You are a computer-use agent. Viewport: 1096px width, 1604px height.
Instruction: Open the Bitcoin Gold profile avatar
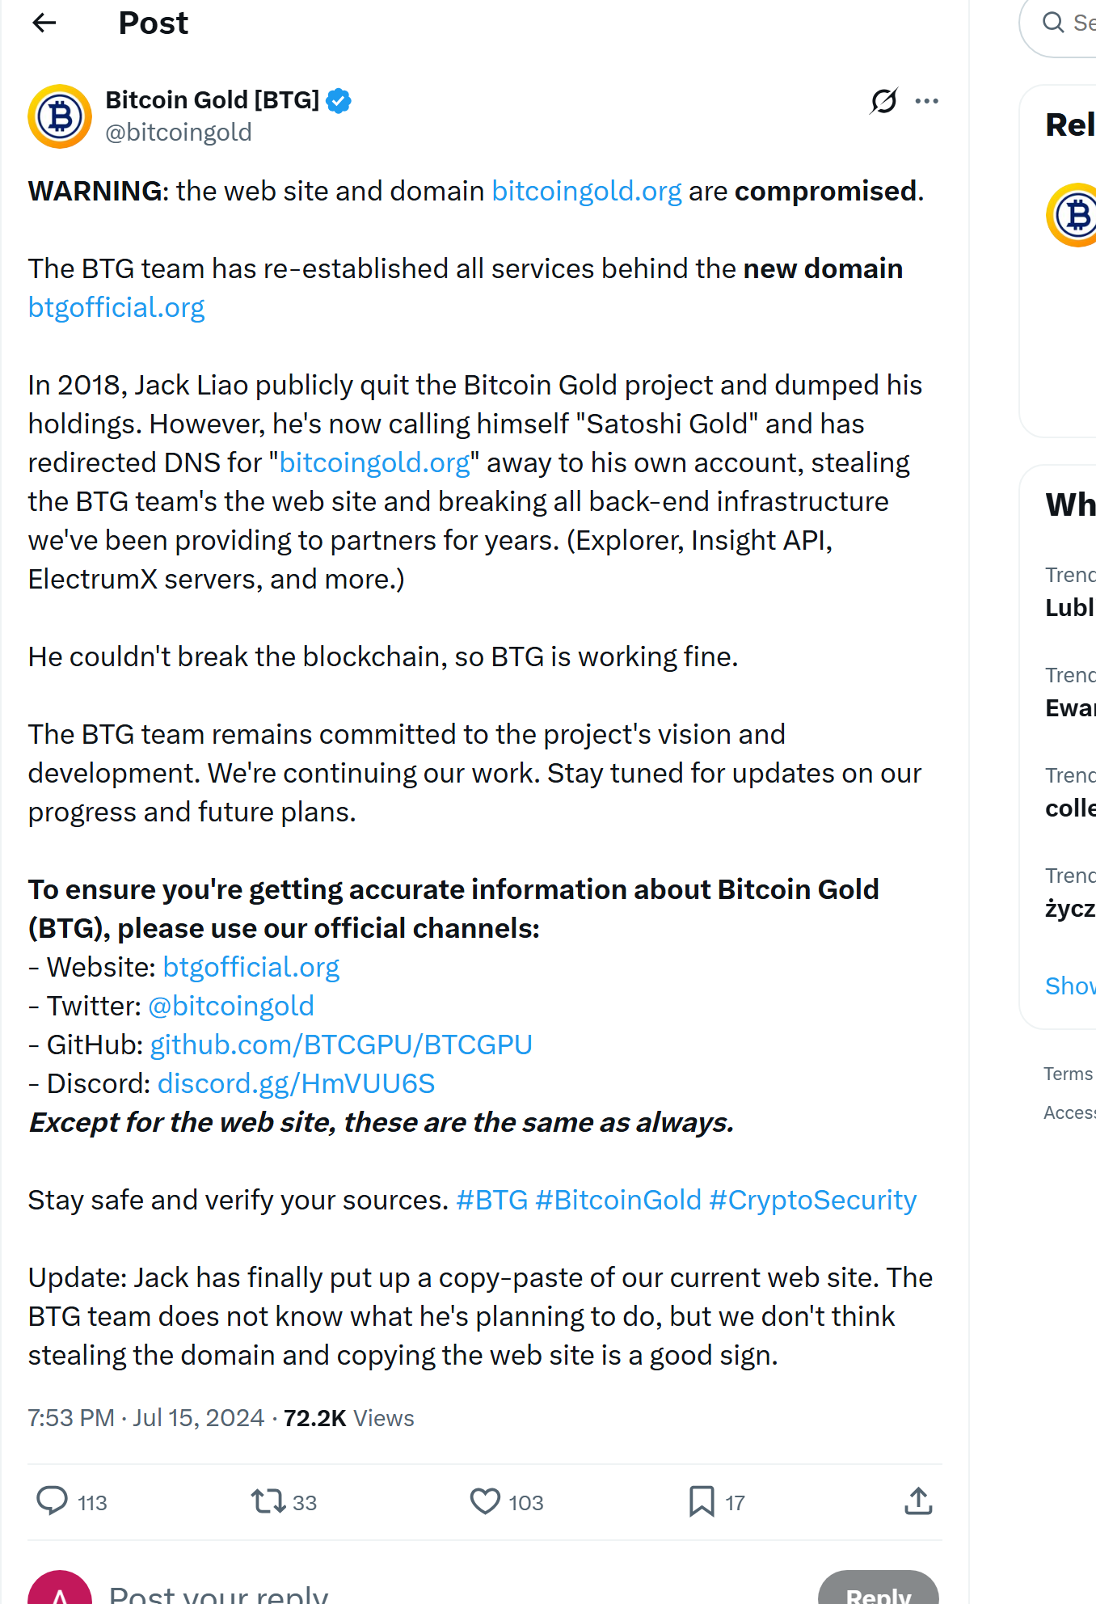58,116
